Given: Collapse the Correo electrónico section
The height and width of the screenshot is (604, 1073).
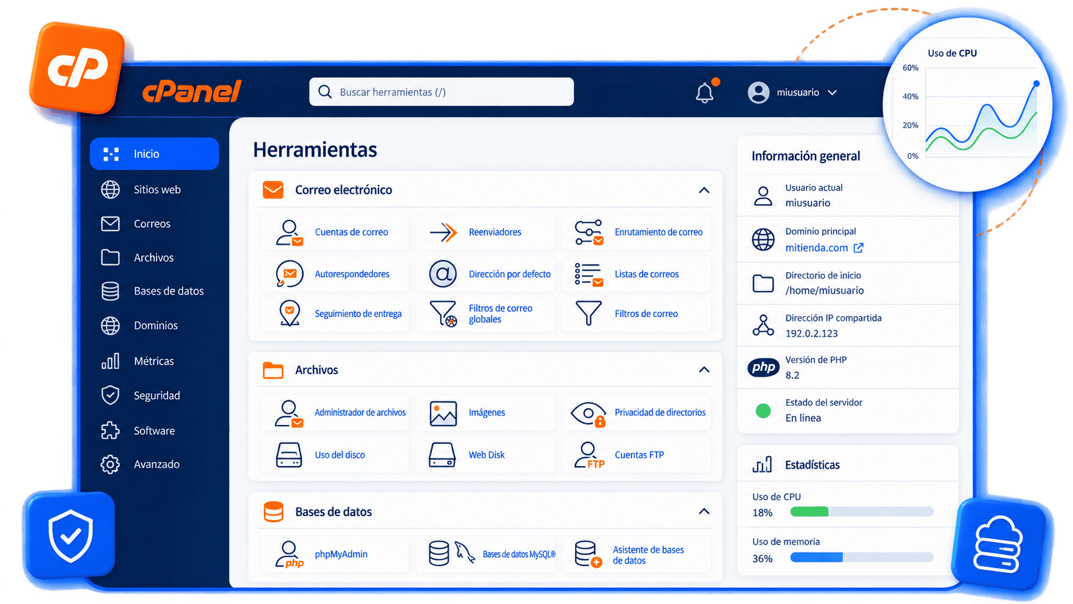Looking at the screenshot, I should point(704,190).
